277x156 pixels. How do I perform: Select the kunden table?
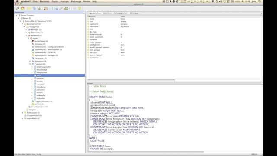(40, 81)
